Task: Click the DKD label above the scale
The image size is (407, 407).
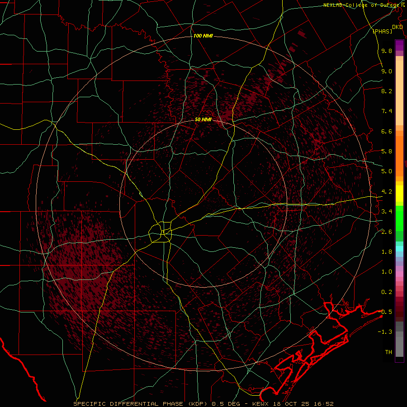Action: (x=398, y=27)
